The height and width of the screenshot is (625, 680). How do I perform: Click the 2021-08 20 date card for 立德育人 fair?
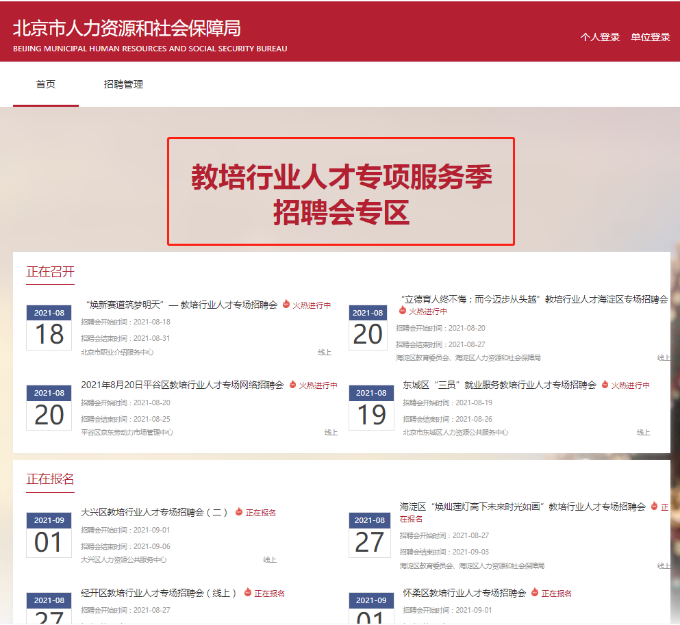(368, 327)
